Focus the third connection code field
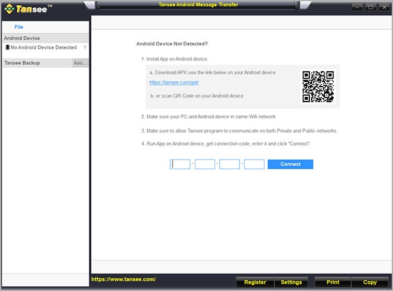 [x=229, y=164]
